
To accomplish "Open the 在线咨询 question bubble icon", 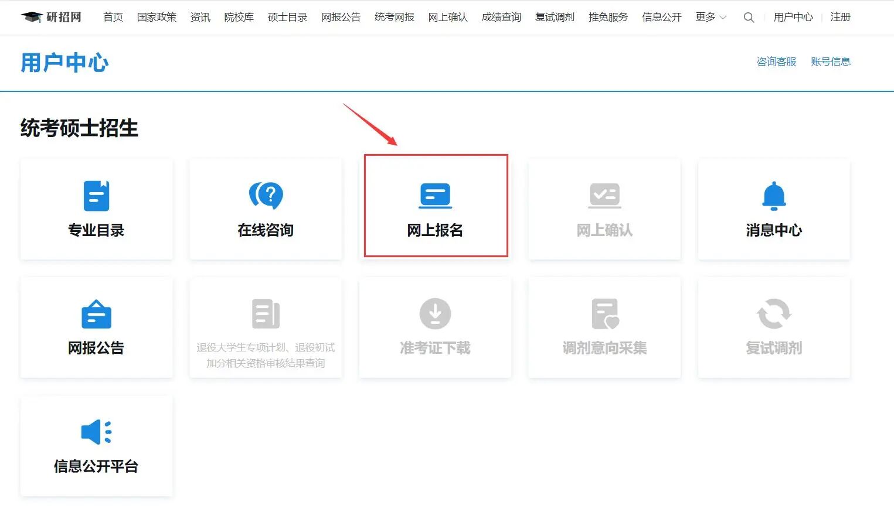I will (266, 196).
